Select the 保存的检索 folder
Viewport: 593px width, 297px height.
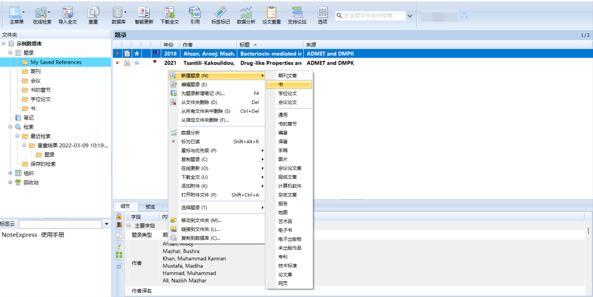click(x=43, y=164)
